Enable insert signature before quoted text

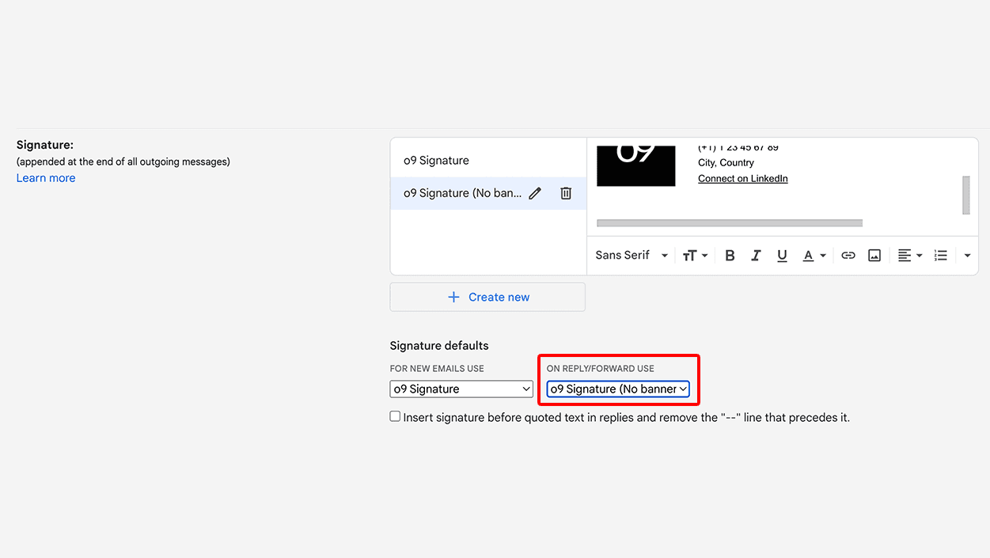pyautogui.click(x=395, y=416)
